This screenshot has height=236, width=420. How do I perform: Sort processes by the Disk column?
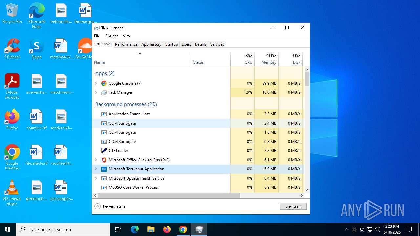[290, 59]
